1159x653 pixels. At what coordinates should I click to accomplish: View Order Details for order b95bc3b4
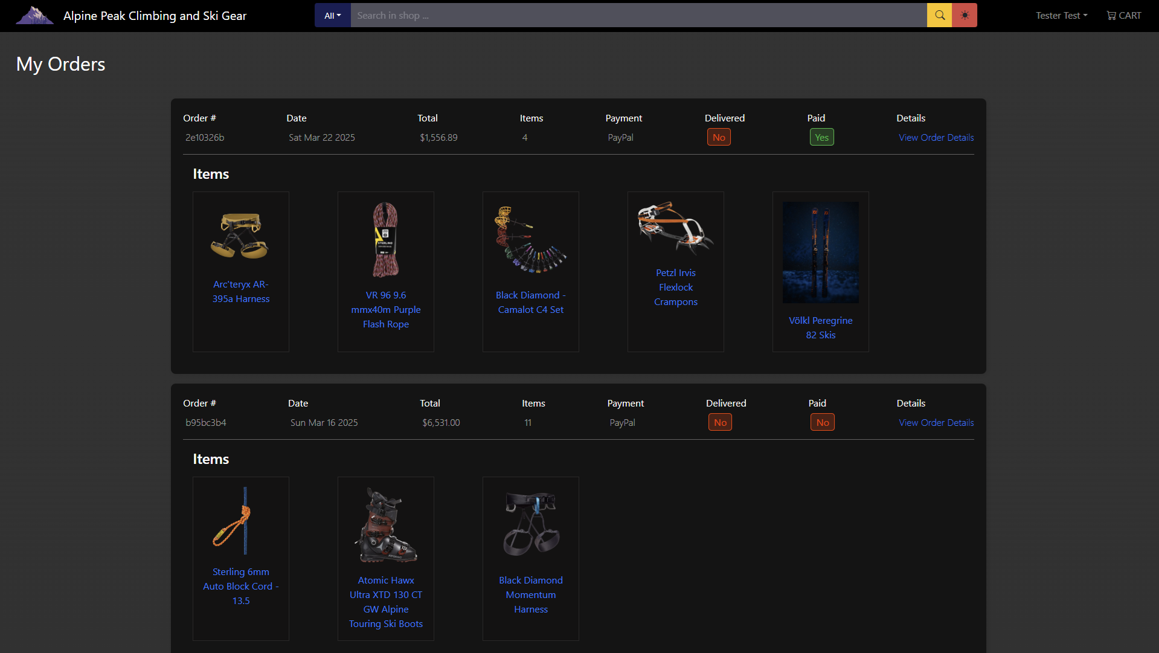click(x=936, y=423)
